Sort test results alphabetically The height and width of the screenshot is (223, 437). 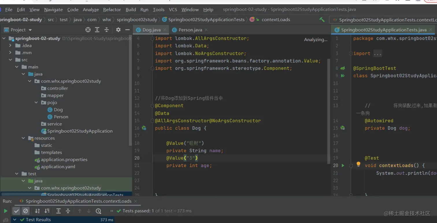[x=37, y=211]
